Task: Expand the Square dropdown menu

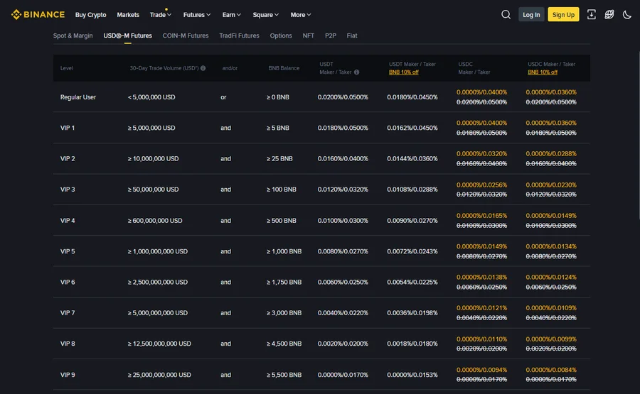Action: [x=266, y=15]
